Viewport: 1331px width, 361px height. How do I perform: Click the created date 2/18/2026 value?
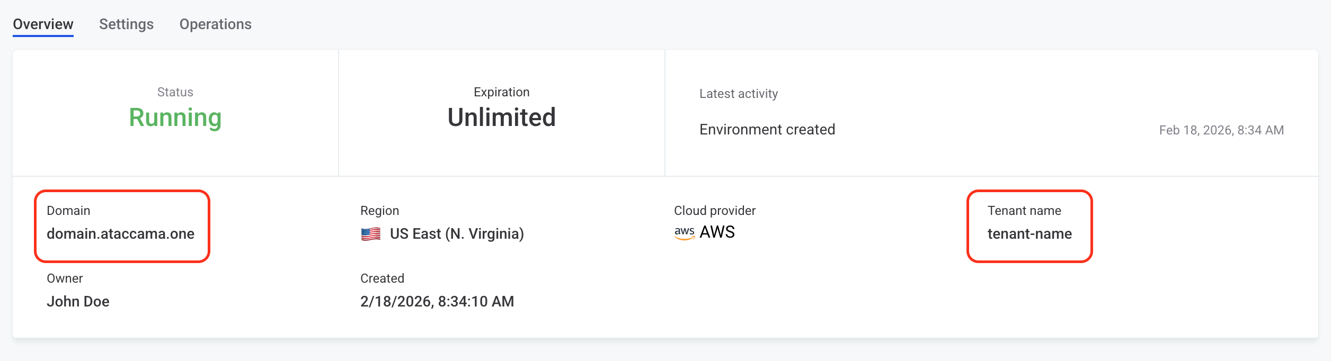coord(437,302)
